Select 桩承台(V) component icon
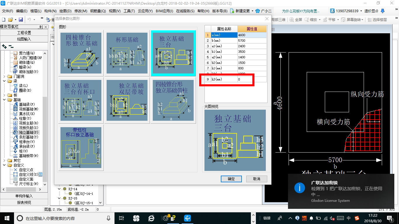Image resolution: width=399 pixels, height=224 pixels. click(16, 142)
